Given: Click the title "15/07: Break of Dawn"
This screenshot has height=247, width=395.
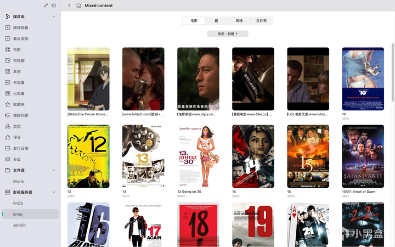Looking at the screenshot, I should tap(359, 192).
